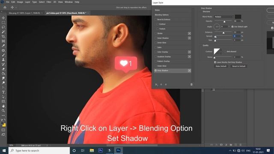
Task: Open the Window menu
Action: tap(68, 2)
